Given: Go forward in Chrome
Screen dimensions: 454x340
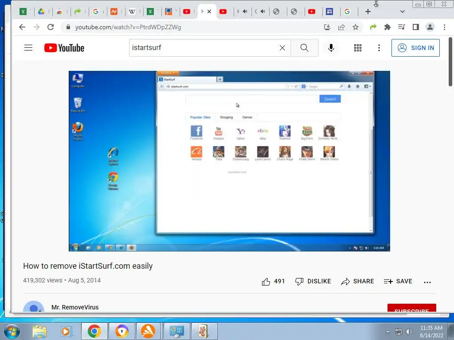Looking at the screenshot, I should 36,27.
